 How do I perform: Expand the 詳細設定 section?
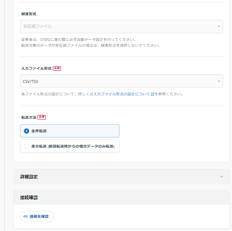(122, 177)
